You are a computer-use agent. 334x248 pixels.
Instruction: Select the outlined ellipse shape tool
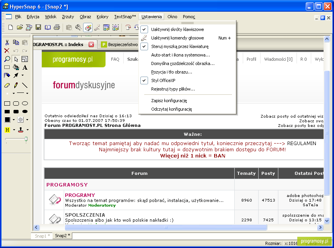25,104
